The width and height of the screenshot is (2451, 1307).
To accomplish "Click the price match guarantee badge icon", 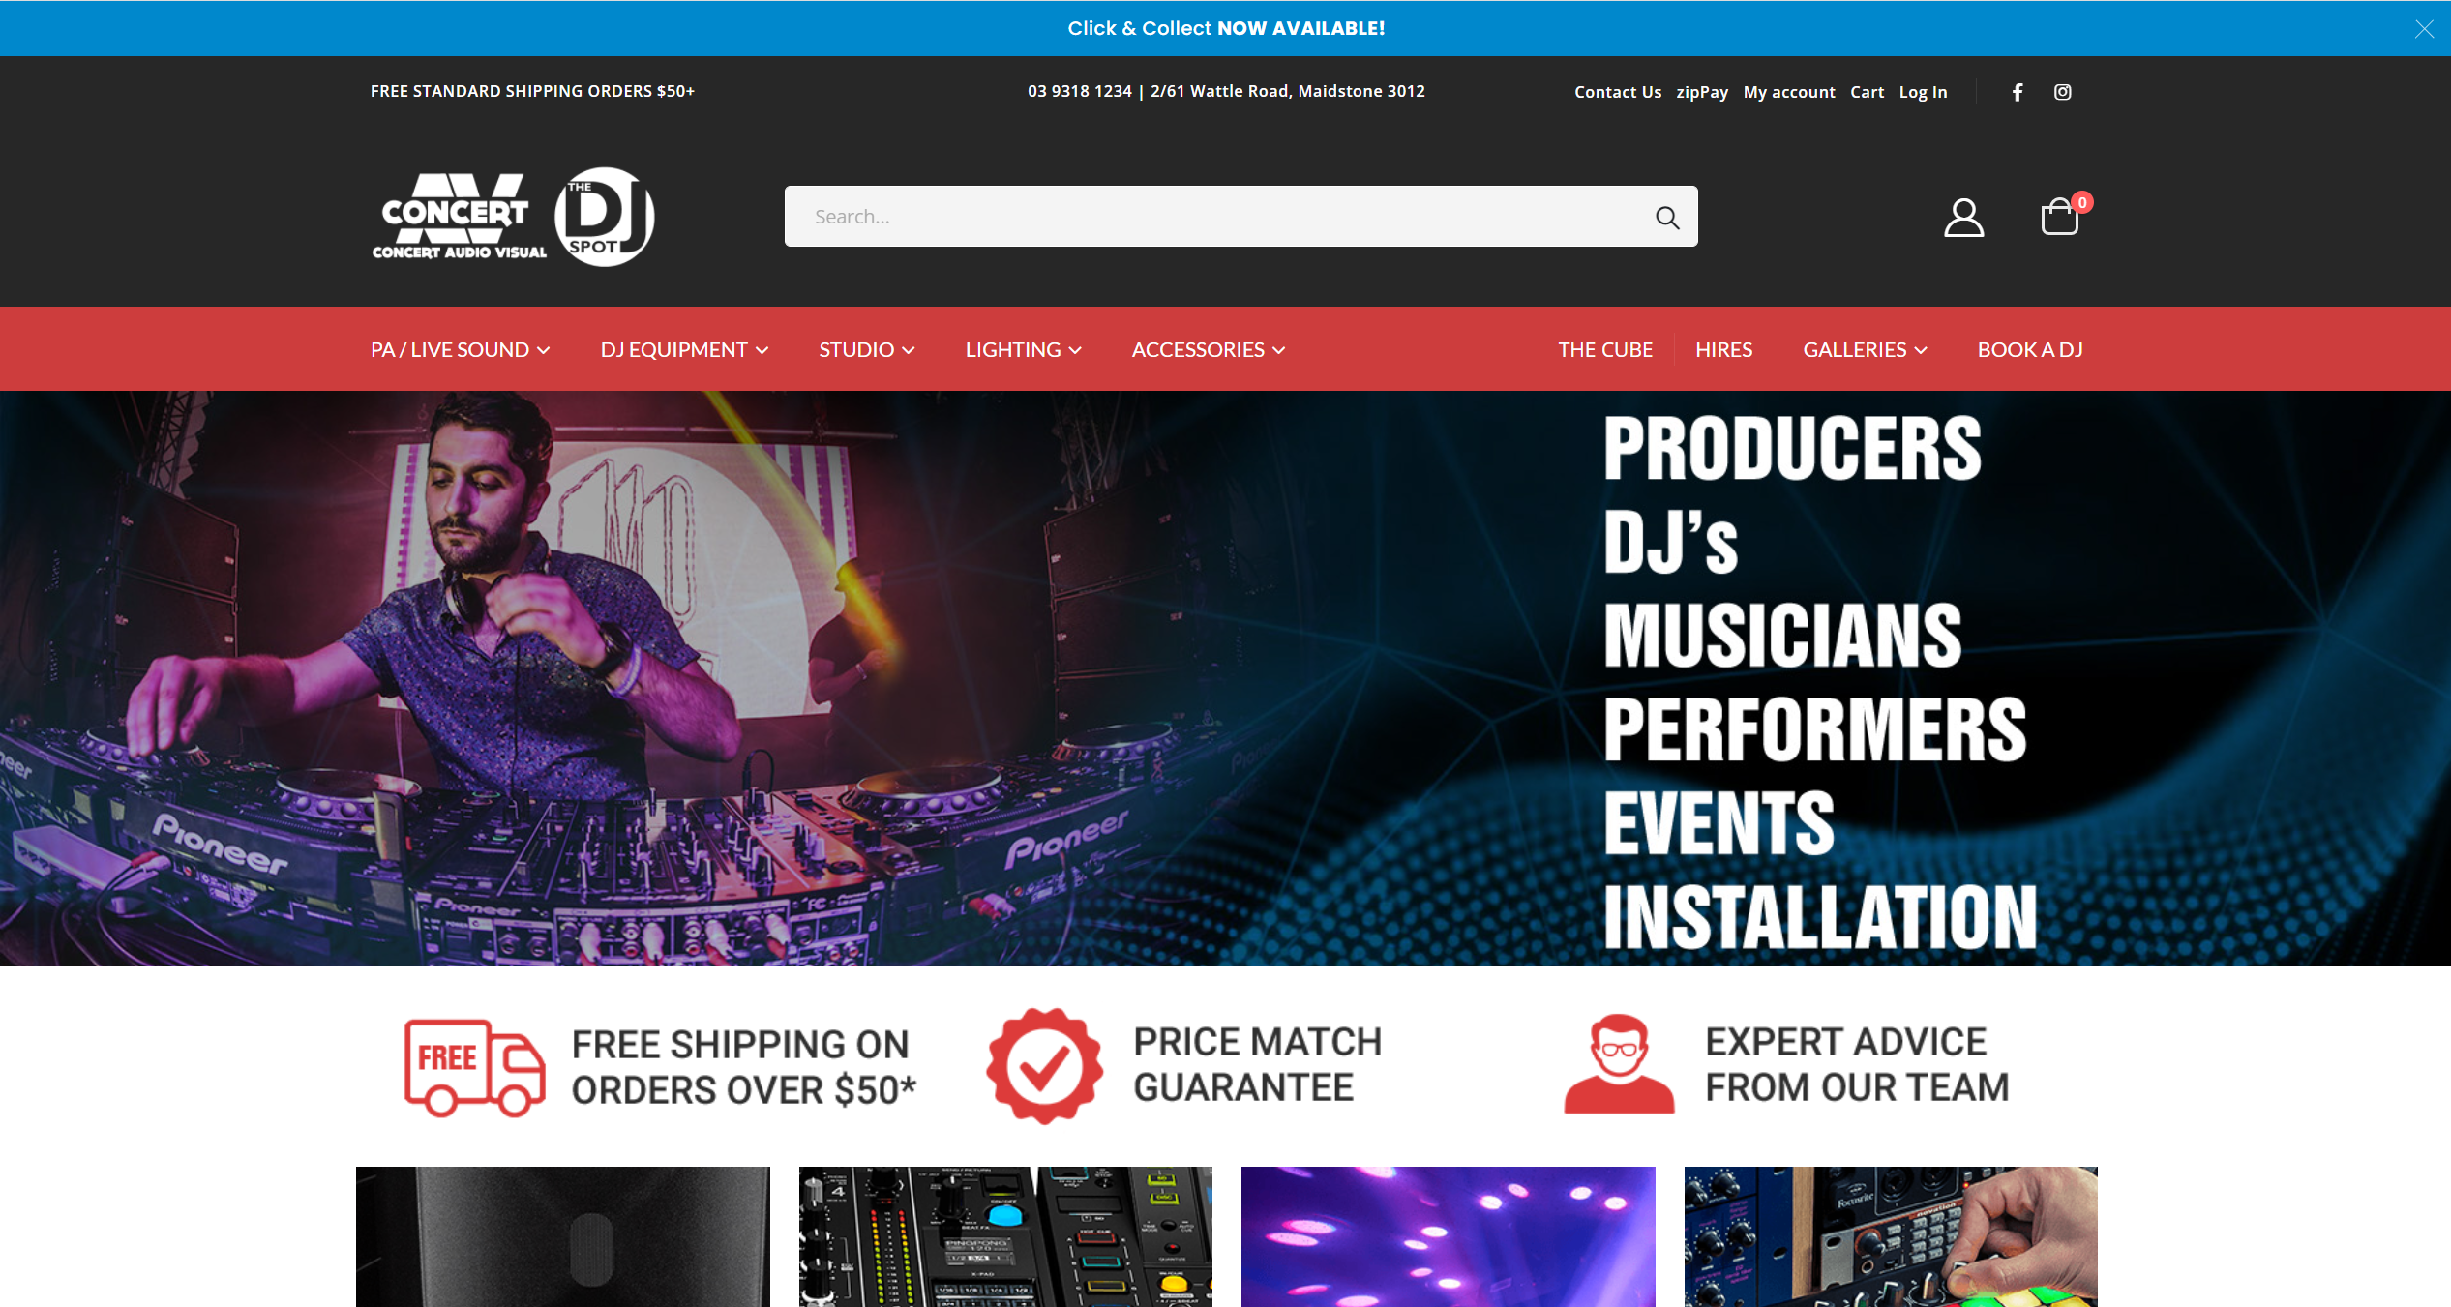I will point(1045,1065).
